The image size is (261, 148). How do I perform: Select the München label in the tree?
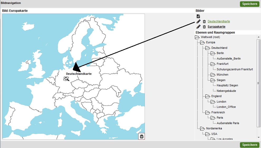pos(222,75)
